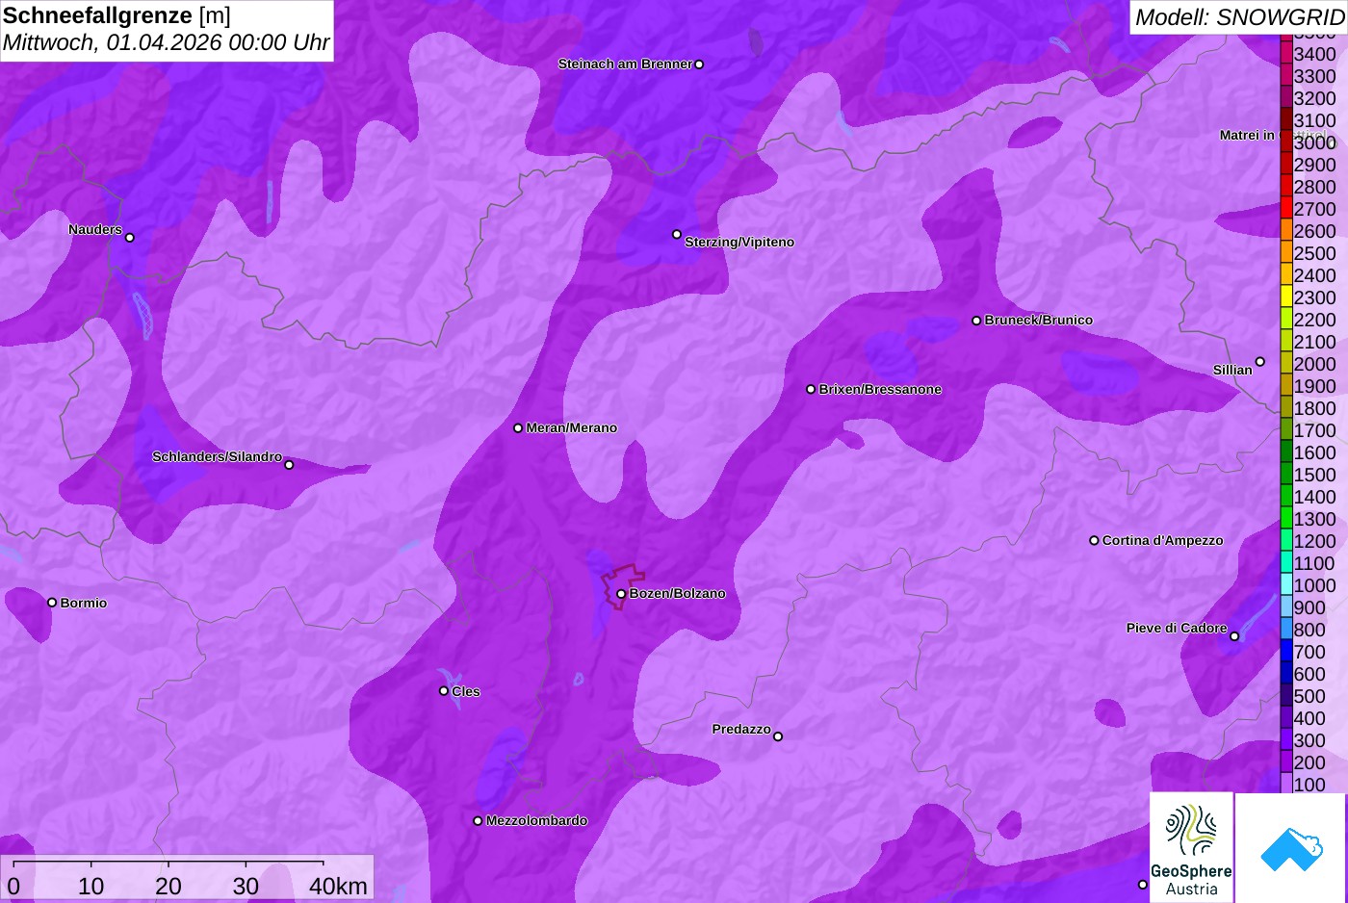Select the "Schlanders/Silandro" place label
Viewport: 1348px width, 903px height.
[218, 457]
